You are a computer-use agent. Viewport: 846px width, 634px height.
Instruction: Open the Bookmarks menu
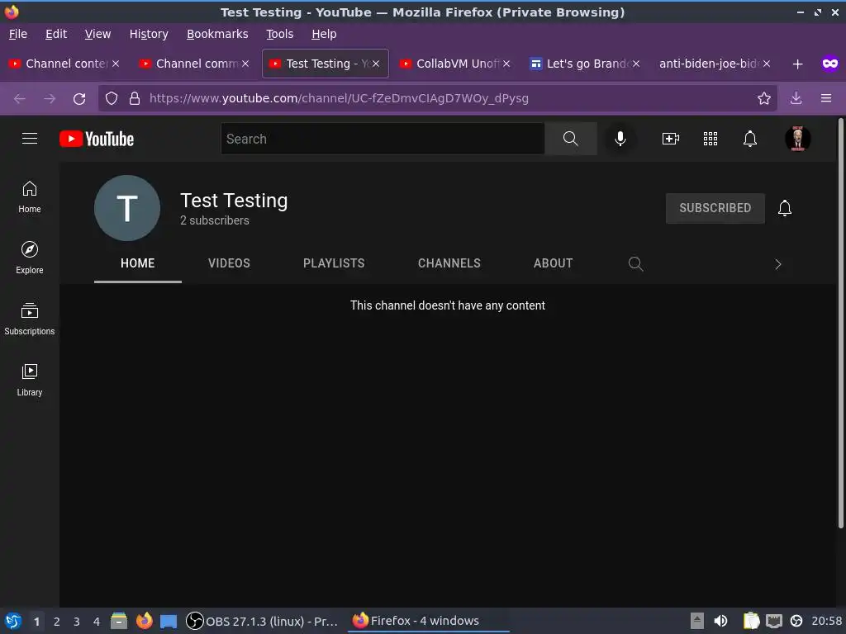[x=217, y=34]
